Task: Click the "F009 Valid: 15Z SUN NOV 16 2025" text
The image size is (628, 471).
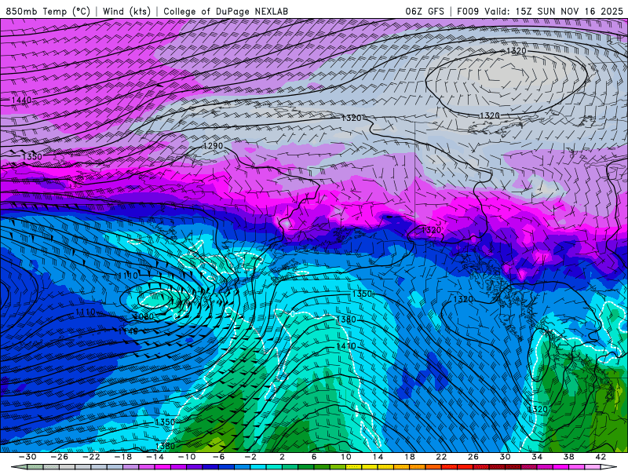Action: pyautogui.click(x=539, y=11)
